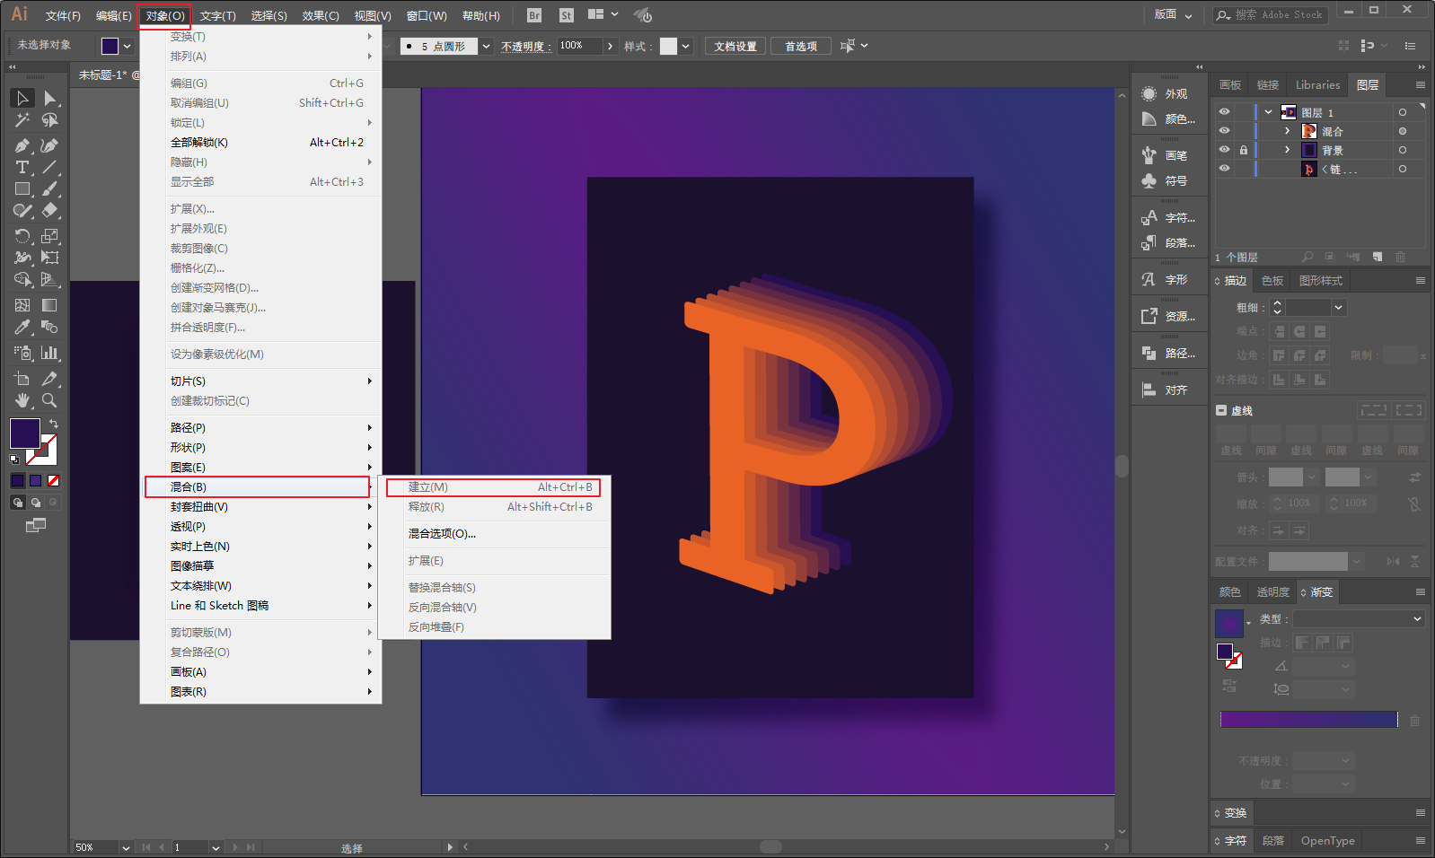Select the Paintbrush tool
This screenshot has height=858, width=1435.
pyautogui.click(x=49, y=189)
